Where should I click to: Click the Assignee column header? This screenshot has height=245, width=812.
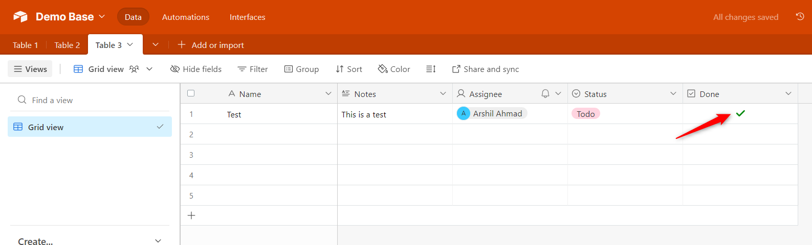(510, 94)
